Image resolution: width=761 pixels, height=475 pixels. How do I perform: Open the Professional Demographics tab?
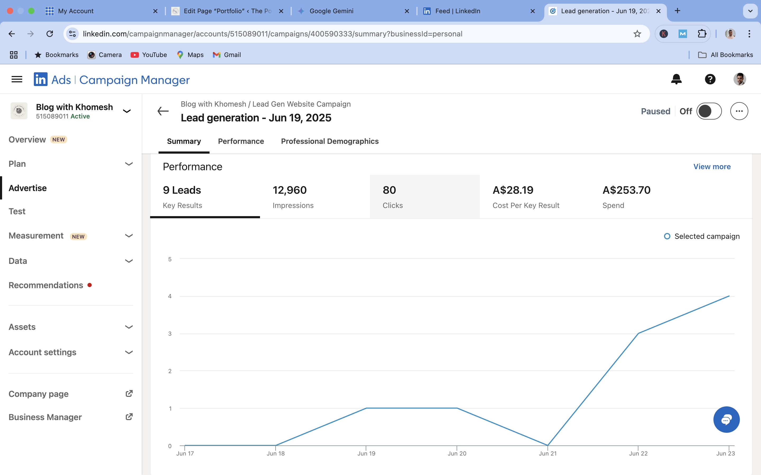(330, 141)
